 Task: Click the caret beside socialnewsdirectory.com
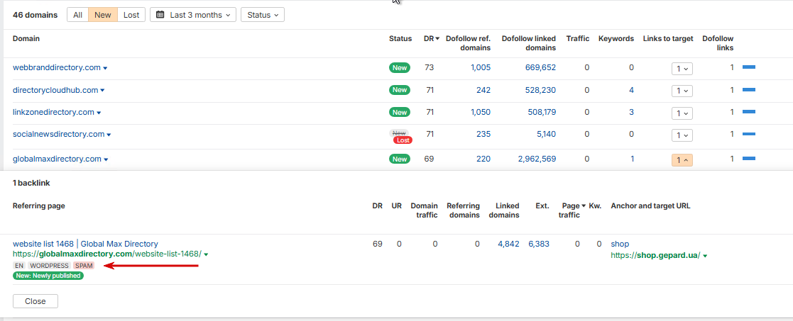[x=109, y=135]
